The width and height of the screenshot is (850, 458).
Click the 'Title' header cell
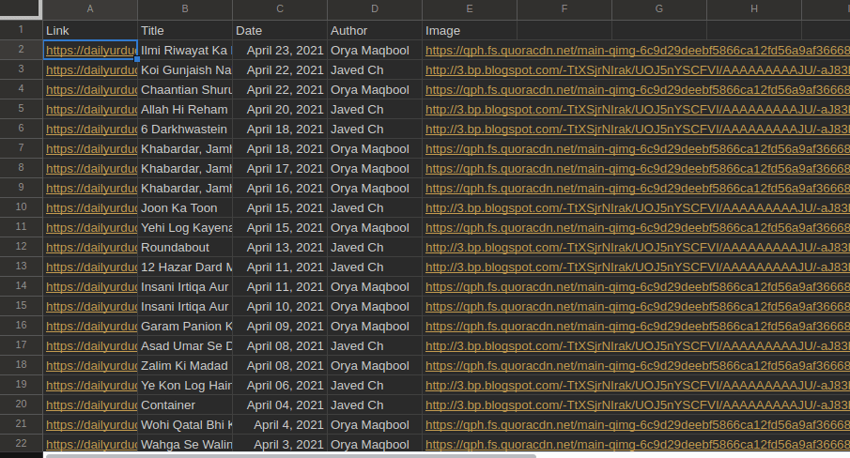pos(185,31)
